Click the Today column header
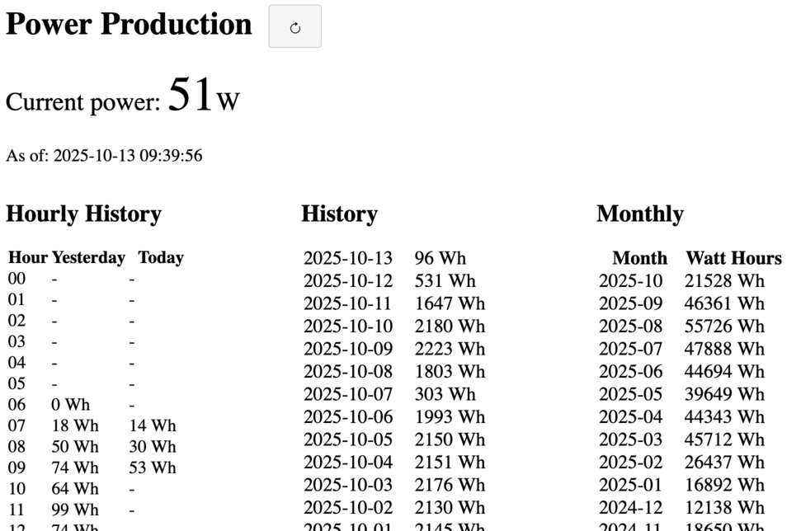 click(x=161, y=257)
